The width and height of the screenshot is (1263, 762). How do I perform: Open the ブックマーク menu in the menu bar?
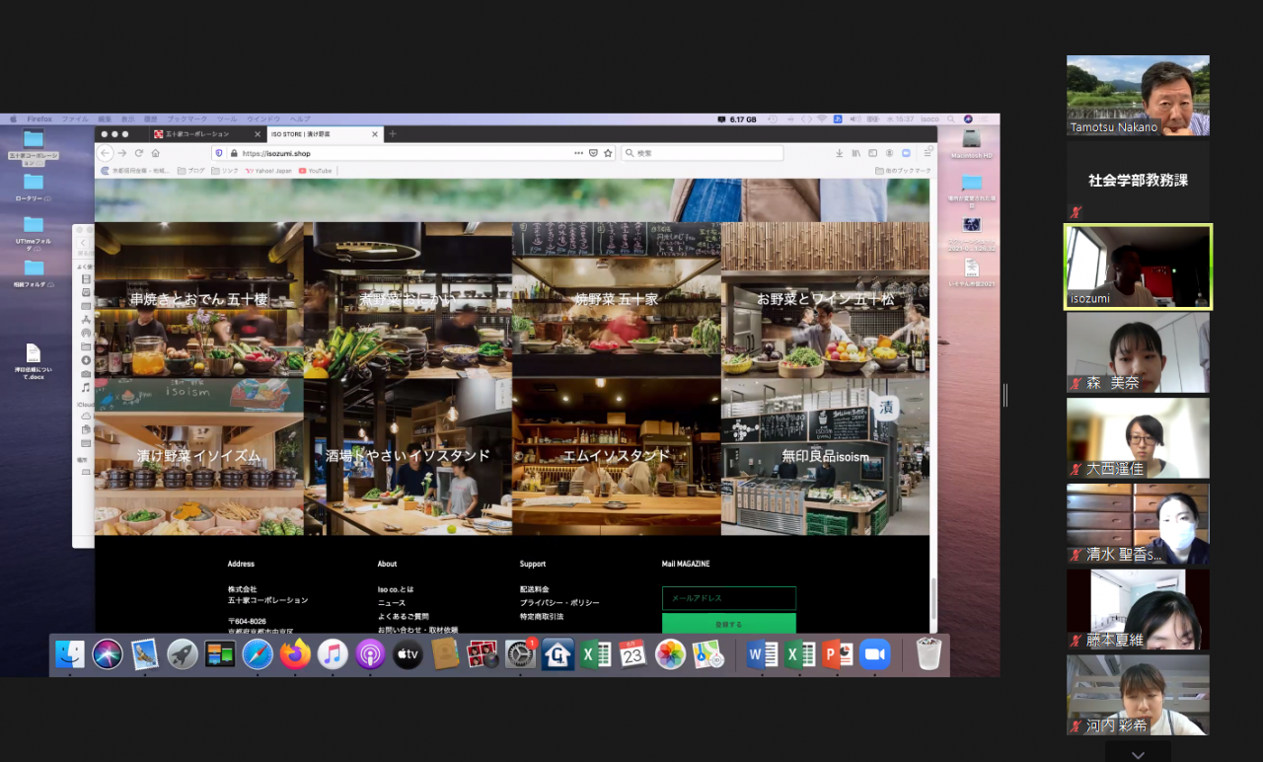187,118
